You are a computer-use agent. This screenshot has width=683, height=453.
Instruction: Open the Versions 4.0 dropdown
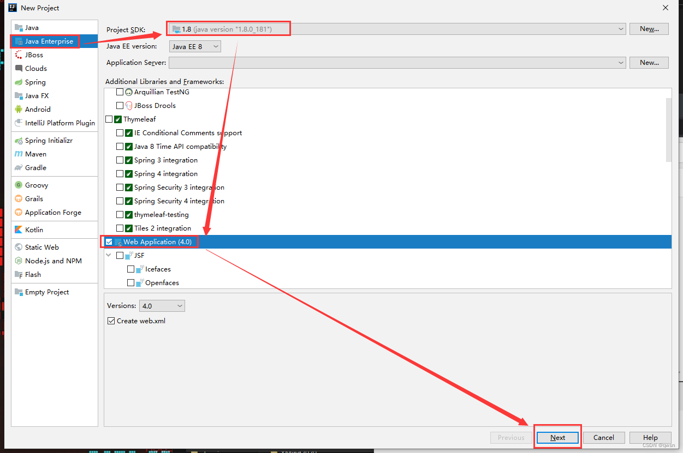click(162, 306)
